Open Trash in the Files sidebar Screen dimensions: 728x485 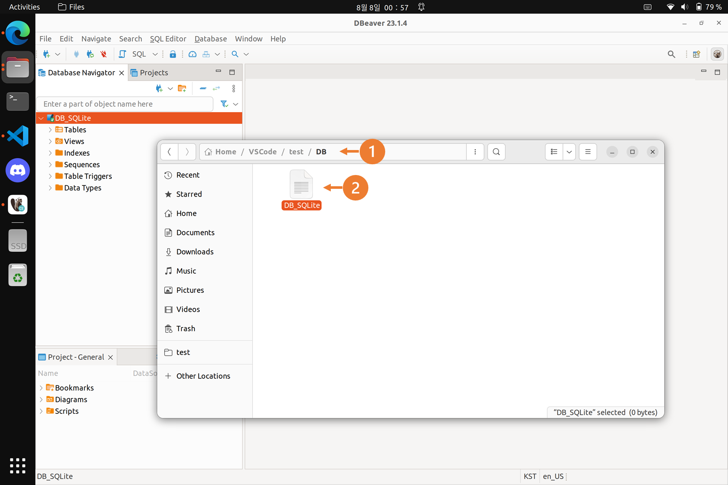[205, 329]
